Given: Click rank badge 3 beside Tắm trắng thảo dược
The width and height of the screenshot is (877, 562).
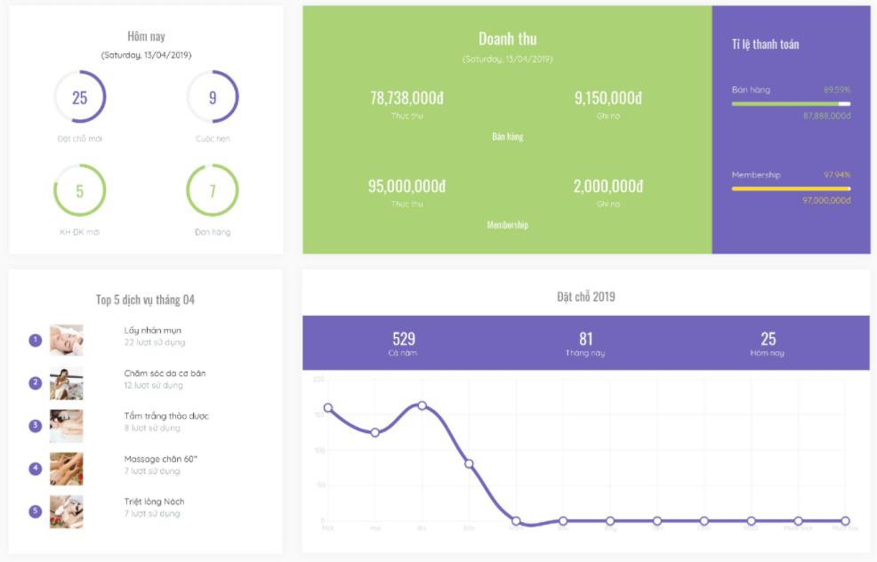Looking at the screenshot, I should [x=36, y=426].
